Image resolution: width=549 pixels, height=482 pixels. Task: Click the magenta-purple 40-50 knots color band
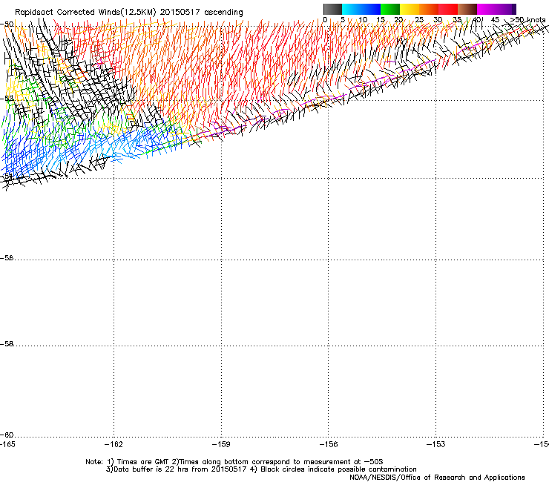click(x=496, y=9)
